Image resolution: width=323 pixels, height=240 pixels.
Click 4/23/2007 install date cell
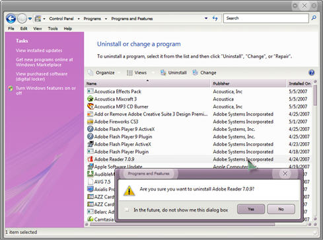click(x=299, y=144)
